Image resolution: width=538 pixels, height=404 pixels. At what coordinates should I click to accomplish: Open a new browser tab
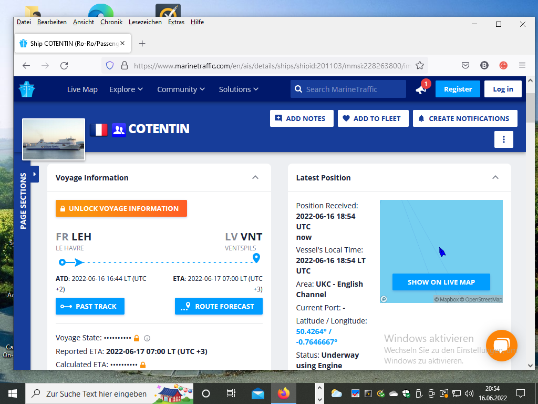click(x=142, y=43)
